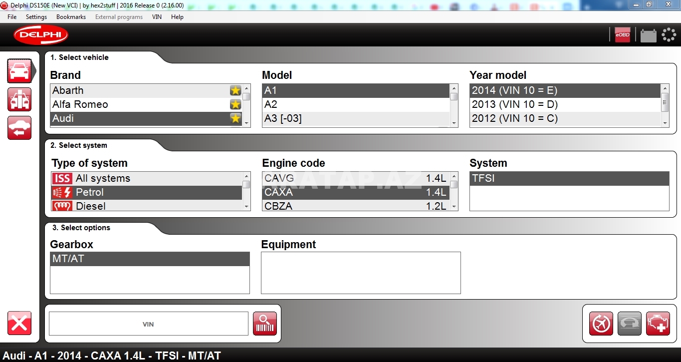
Task: Select Abarth in Brand list
Action: coord(146,90)
